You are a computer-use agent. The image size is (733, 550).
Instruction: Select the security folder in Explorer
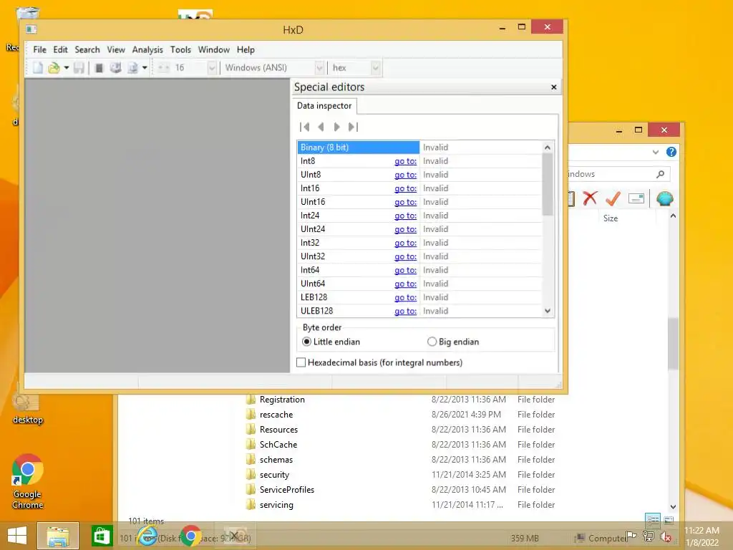coord(274,475)
